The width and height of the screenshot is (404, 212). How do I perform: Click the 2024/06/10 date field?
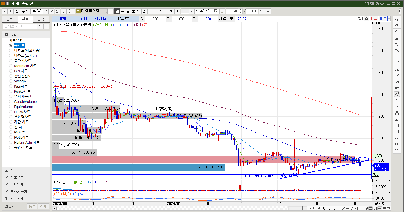point(204,11)
